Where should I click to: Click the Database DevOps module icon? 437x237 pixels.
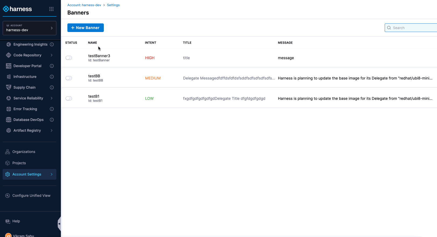tap(9, 120)
